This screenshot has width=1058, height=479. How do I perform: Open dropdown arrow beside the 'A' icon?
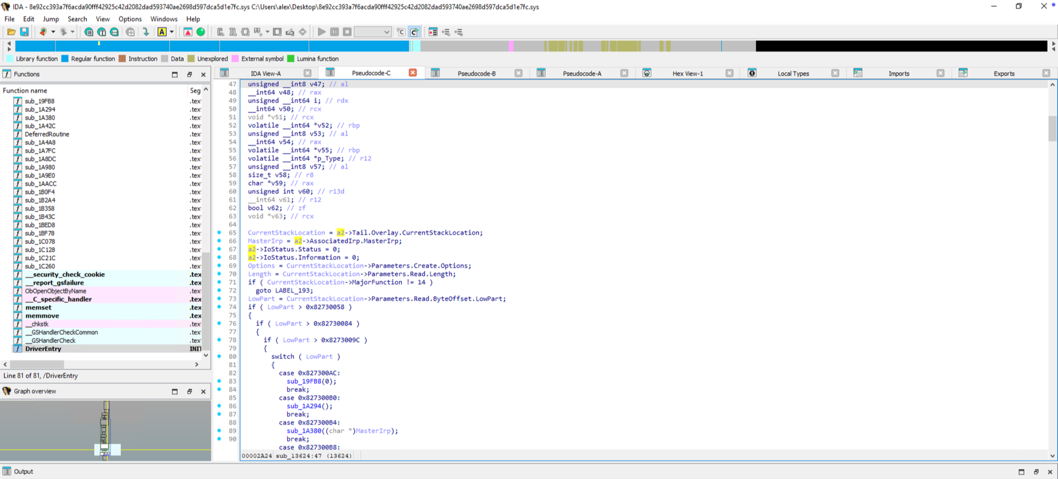[x=171, y=32]
